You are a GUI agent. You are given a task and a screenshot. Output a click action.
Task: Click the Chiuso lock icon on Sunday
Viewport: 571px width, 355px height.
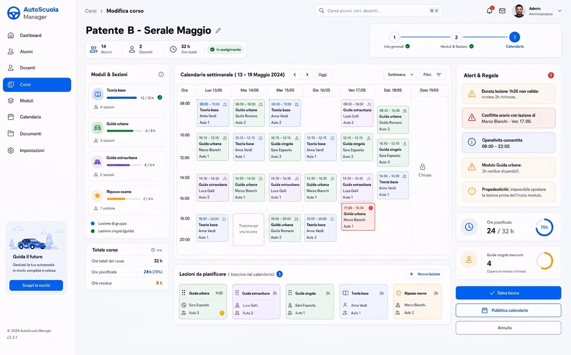(x=423, y=167)
